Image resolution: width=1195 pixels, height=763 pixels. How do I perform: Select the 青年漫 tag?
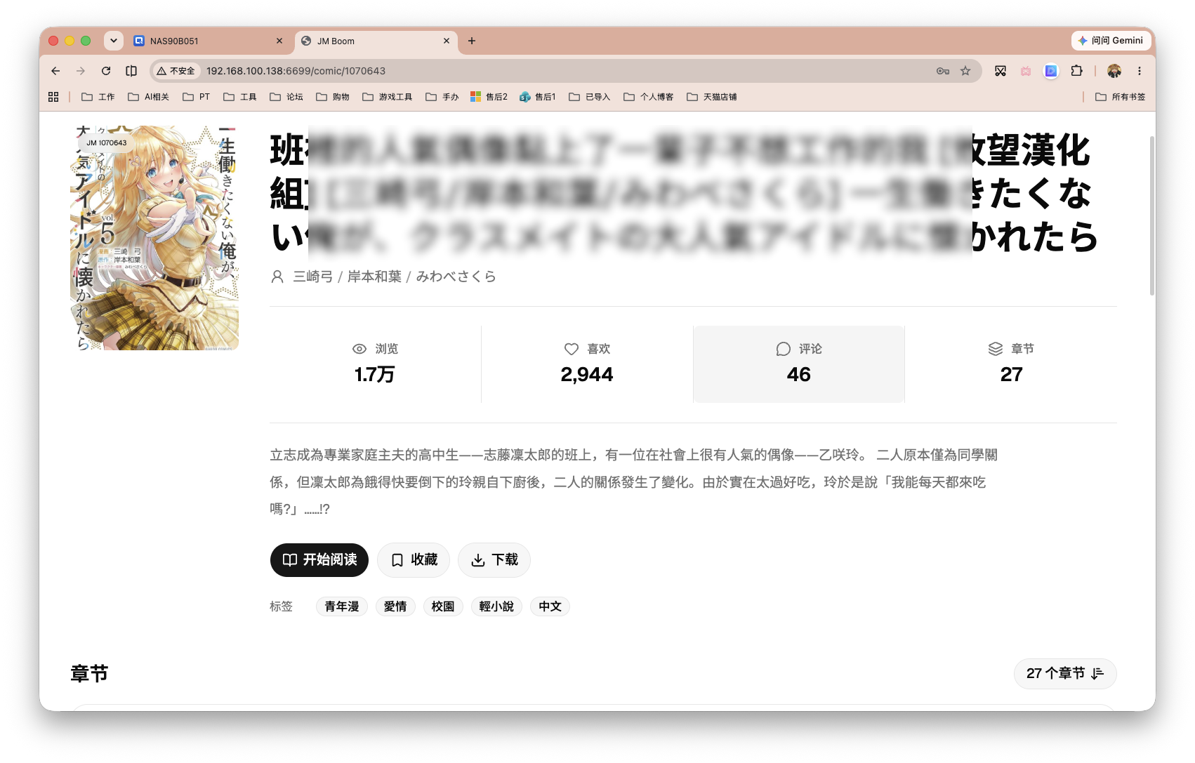[342, 606]
